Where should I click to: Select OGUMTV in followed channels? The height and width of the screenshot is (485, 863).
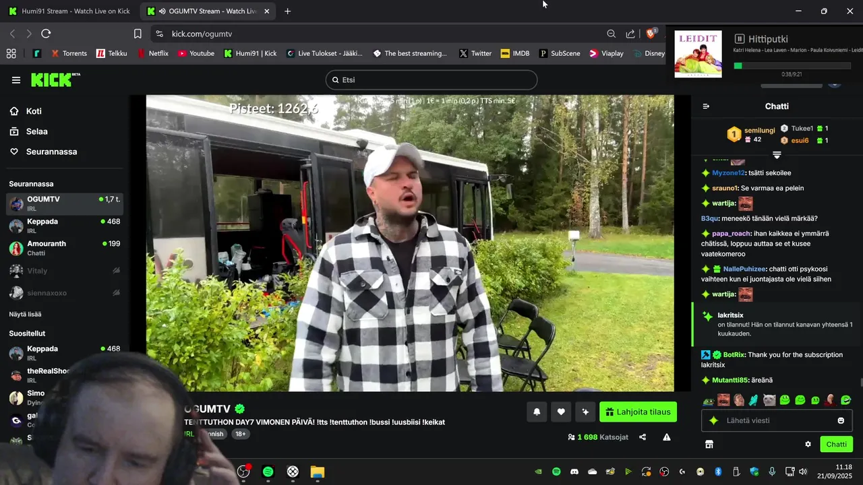coord(65,203)
